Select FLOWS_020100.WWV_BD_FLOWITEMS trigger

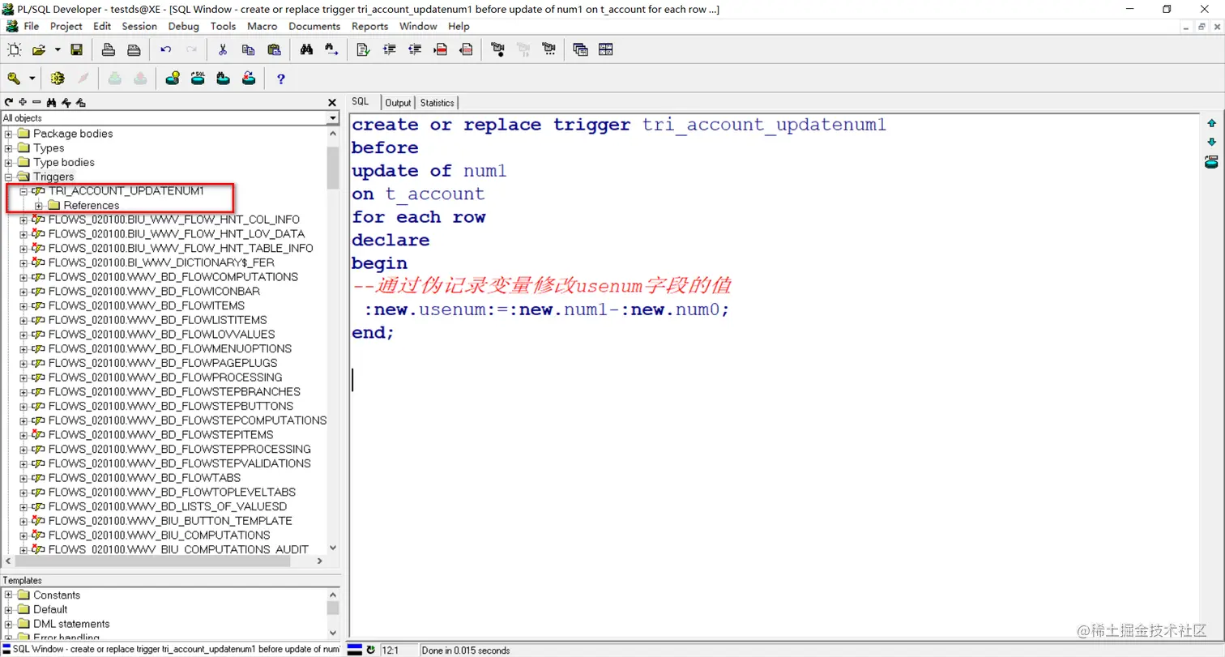pyautogui.click(x=147, y=305)
